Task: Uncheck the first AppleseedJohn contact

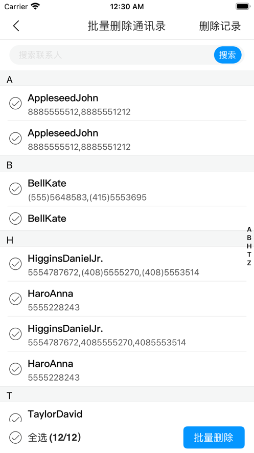Action: point(15,104)
